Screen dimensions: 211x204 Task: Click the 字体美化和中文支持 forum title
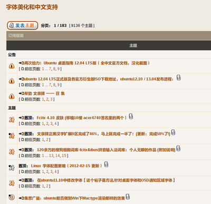point(32,7)
